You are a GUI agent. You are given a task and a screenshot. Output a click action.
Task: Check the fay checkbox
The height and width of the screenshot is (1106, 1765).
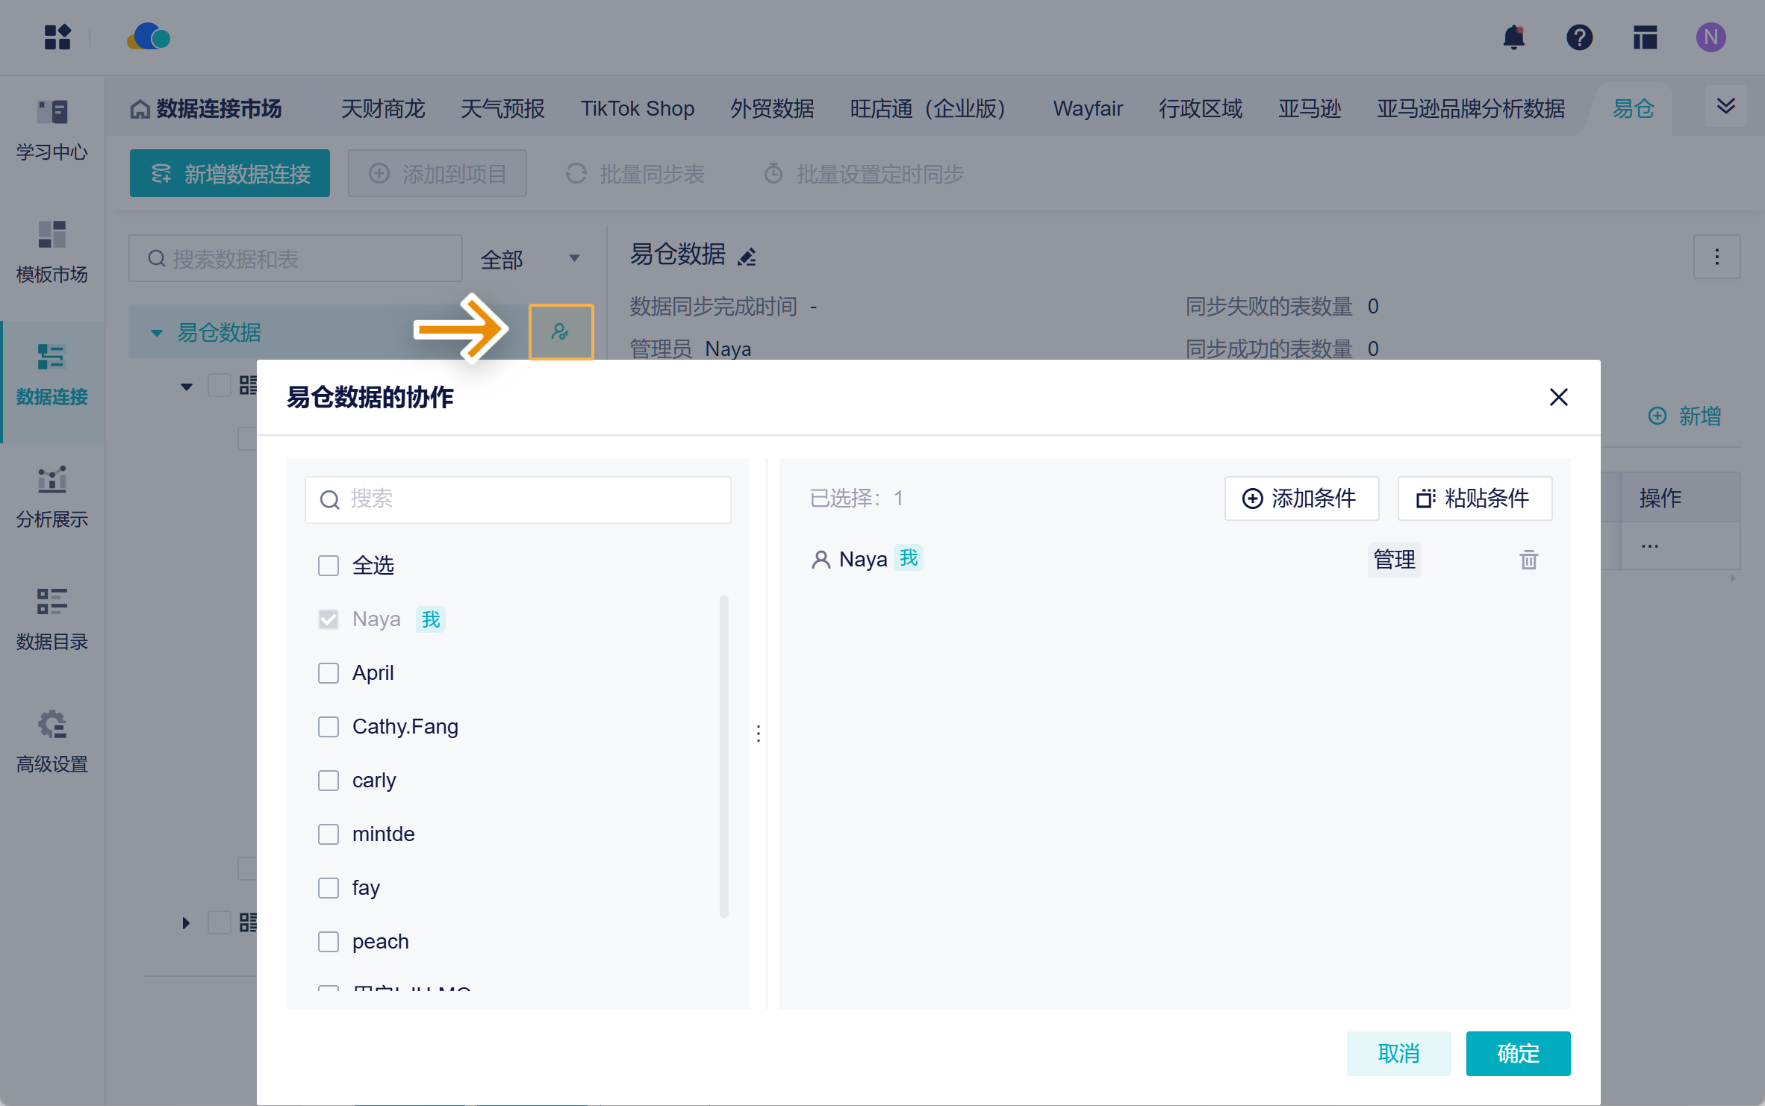[329, 887]
